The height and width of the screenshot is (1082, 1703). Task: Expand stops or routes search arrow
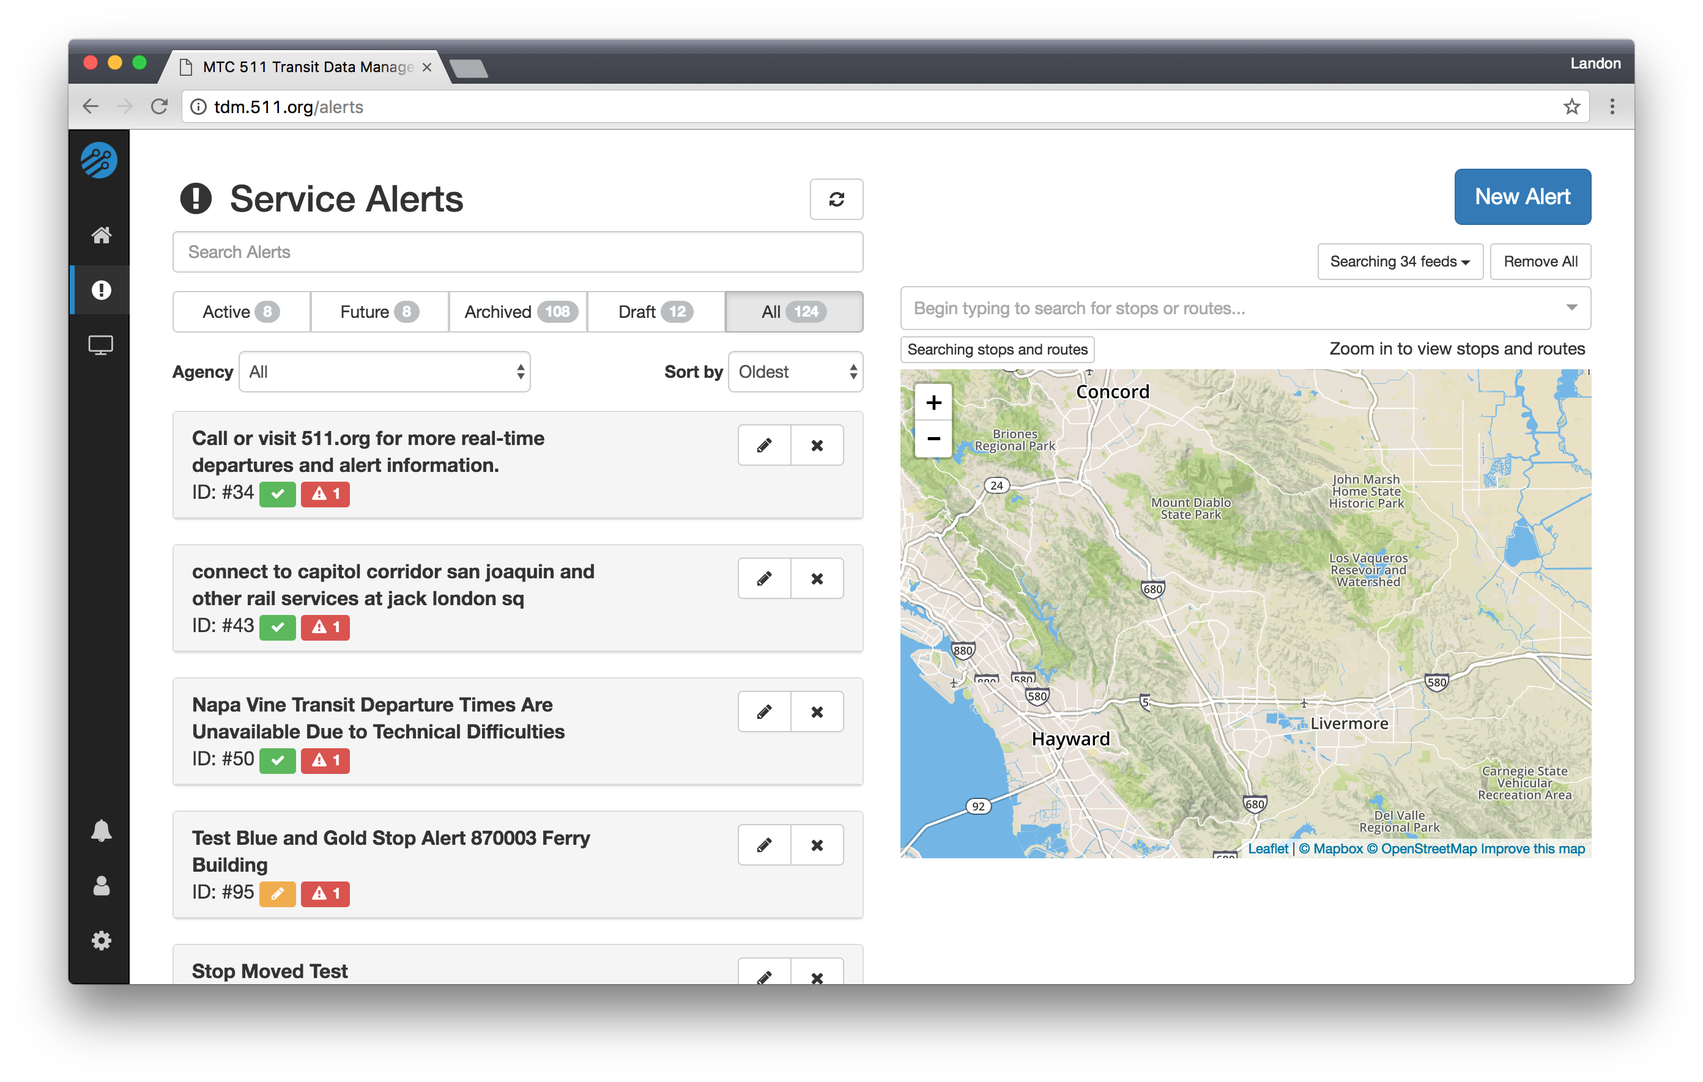(x=1571, y=308)
